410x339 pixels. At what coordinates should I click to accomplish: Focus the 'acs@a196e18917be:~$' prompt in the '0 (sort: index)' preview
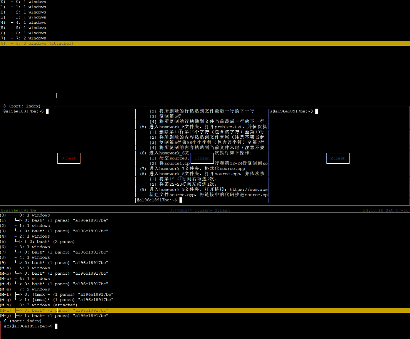(x=28, y=326)
